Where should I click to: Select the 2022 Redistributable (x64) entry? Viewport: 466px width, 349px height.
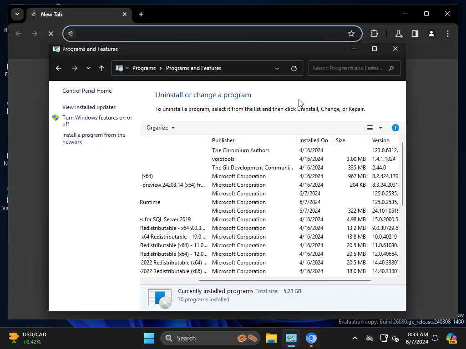point(269,263)
